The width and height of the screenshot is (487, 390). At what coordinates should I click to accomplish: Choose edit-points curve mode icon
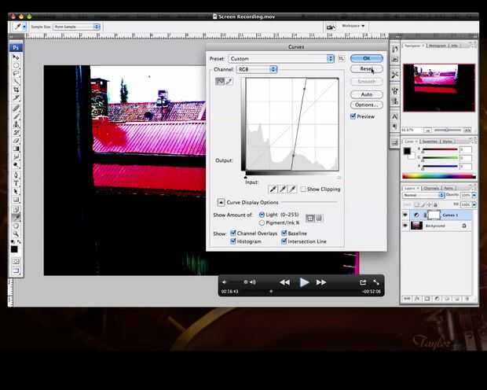[220, 82]
